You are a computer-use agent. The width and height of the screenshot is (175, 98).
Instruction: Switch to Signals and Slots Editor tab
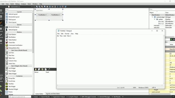[x=53, y=94]
